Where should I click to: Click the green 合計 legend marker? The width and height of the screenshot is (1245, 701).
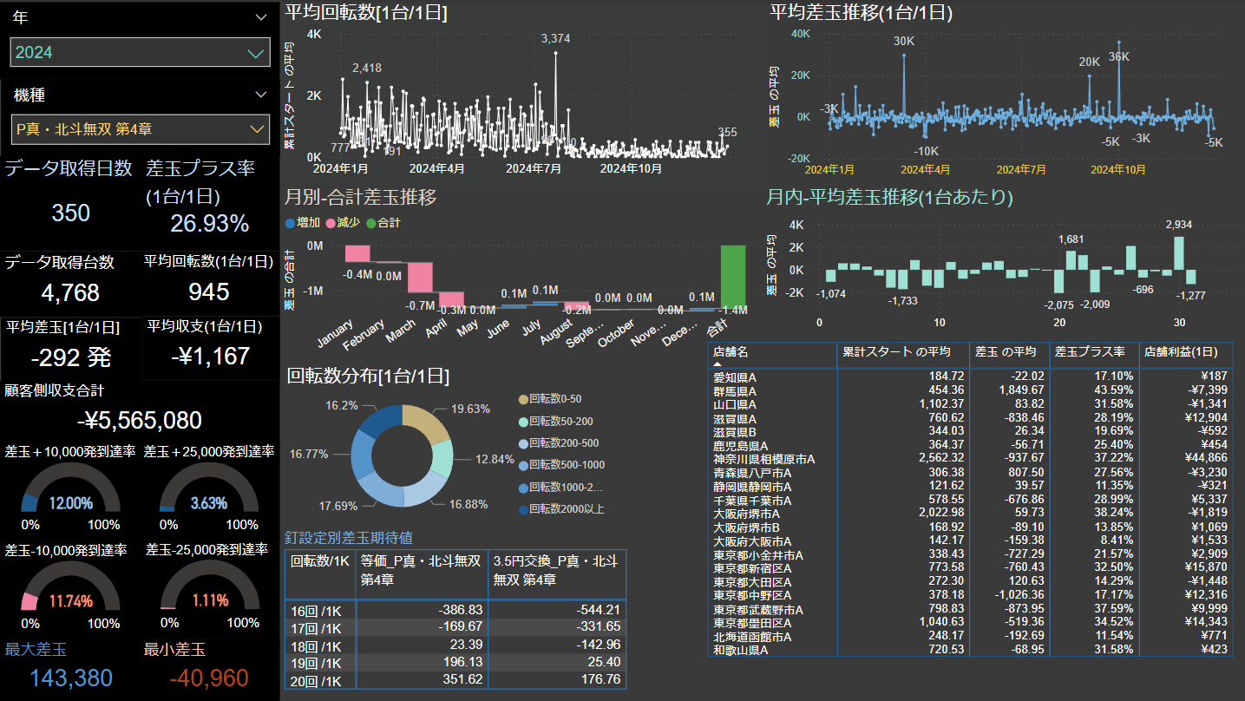point(370,223)
